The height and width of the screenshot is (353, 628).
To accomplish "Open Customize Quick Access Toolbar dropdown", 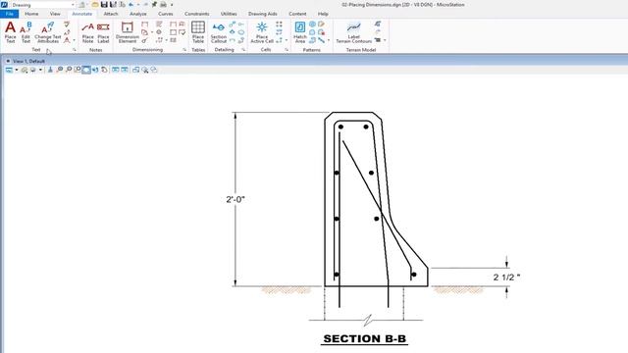I will point(172,5).
